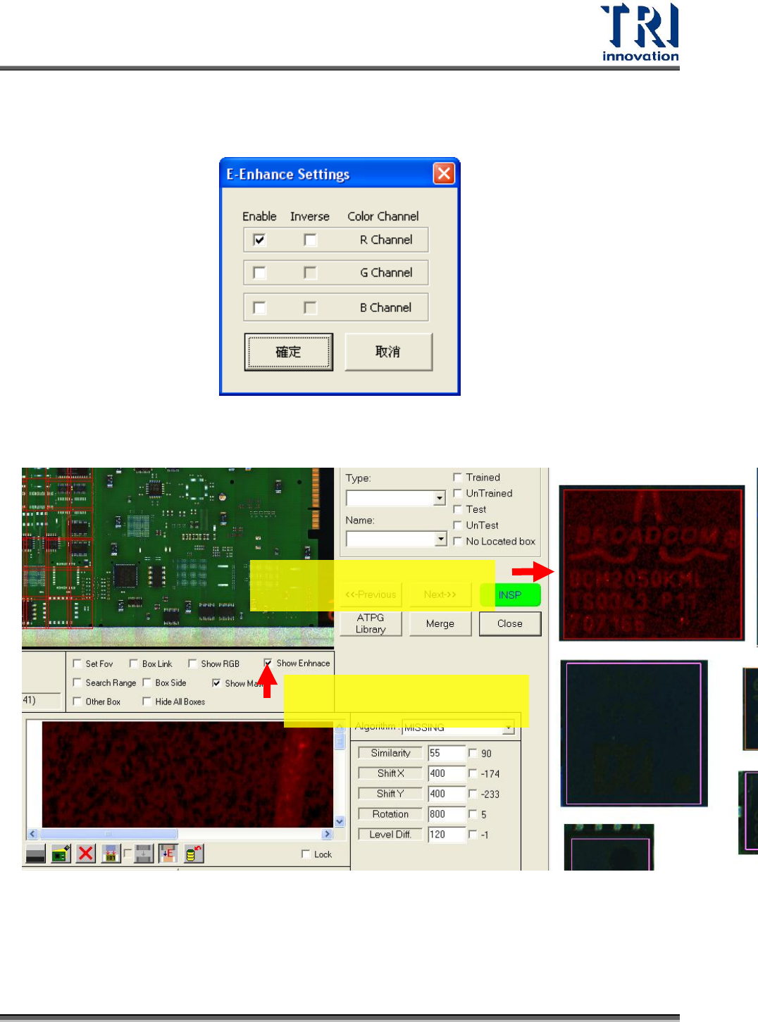Click the Shift Y parameter button
Viewport: 758px width, 1022px height.
pyautogui.click(x=390, y=794)
